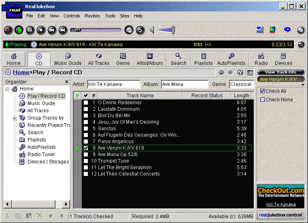Eject the CD using the eject icon
The image size is (308, 223).
tap(140, 30)
